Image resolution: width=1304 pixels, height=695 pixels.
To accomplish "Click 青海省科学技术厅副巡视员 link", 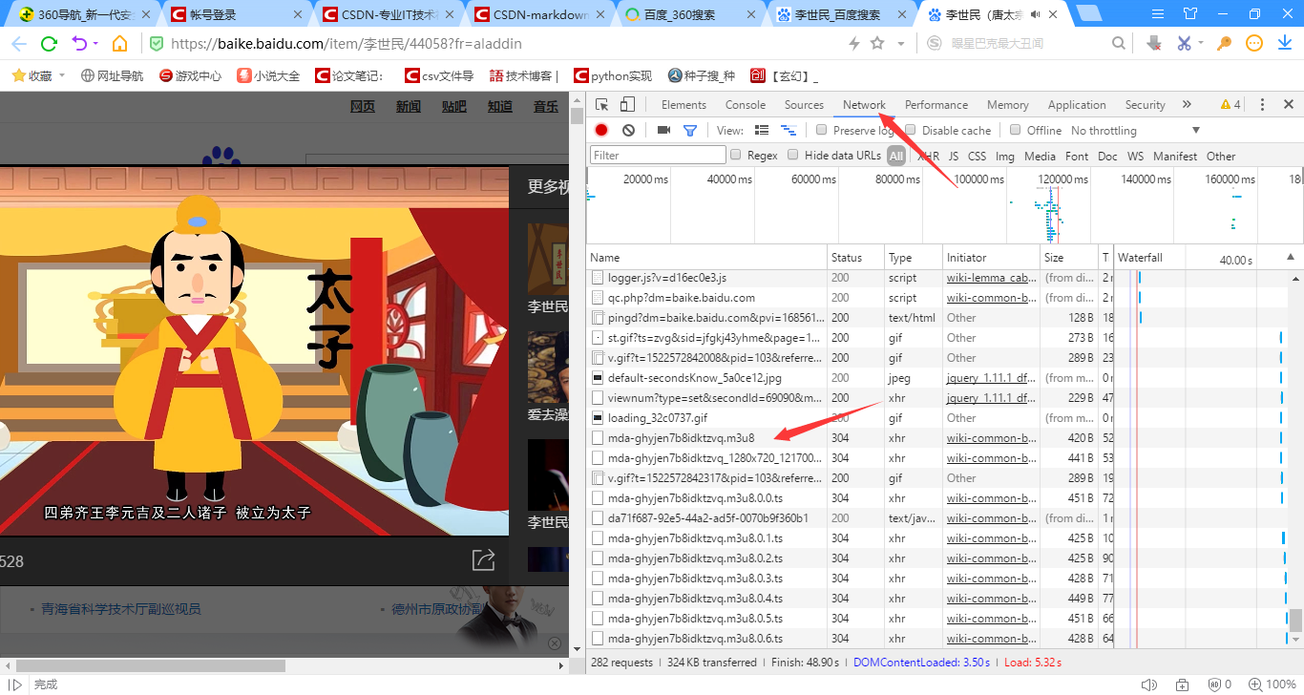I will pos(120,609).
